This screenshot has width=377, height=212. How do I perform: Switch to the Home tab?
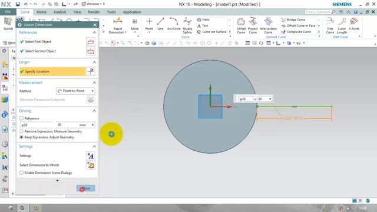41,12
